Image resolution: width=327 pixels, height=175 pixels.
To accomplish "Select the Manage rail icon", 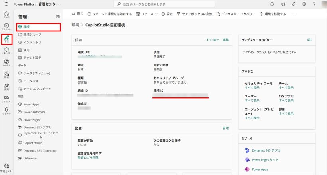I will coord(7,39).
